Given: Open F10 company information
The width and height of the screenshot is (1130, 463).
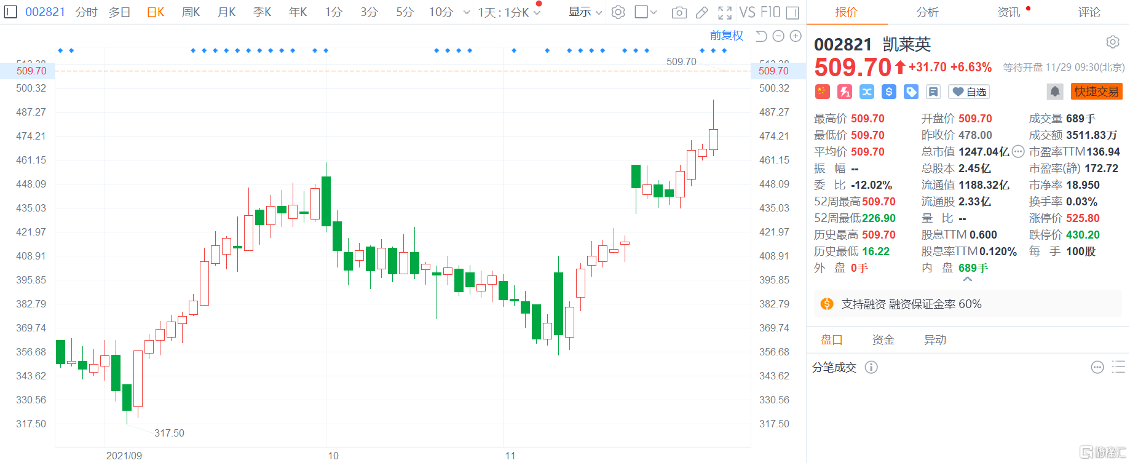Looking at the screenshot, I should [770, 12].
